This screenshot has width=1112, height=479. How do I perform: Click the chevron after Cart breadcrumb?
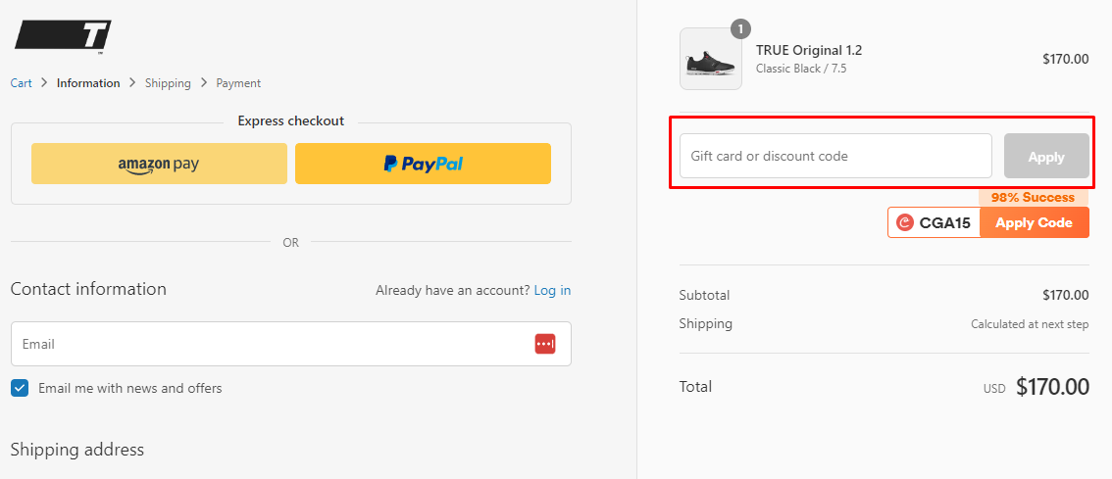(44, 83)
